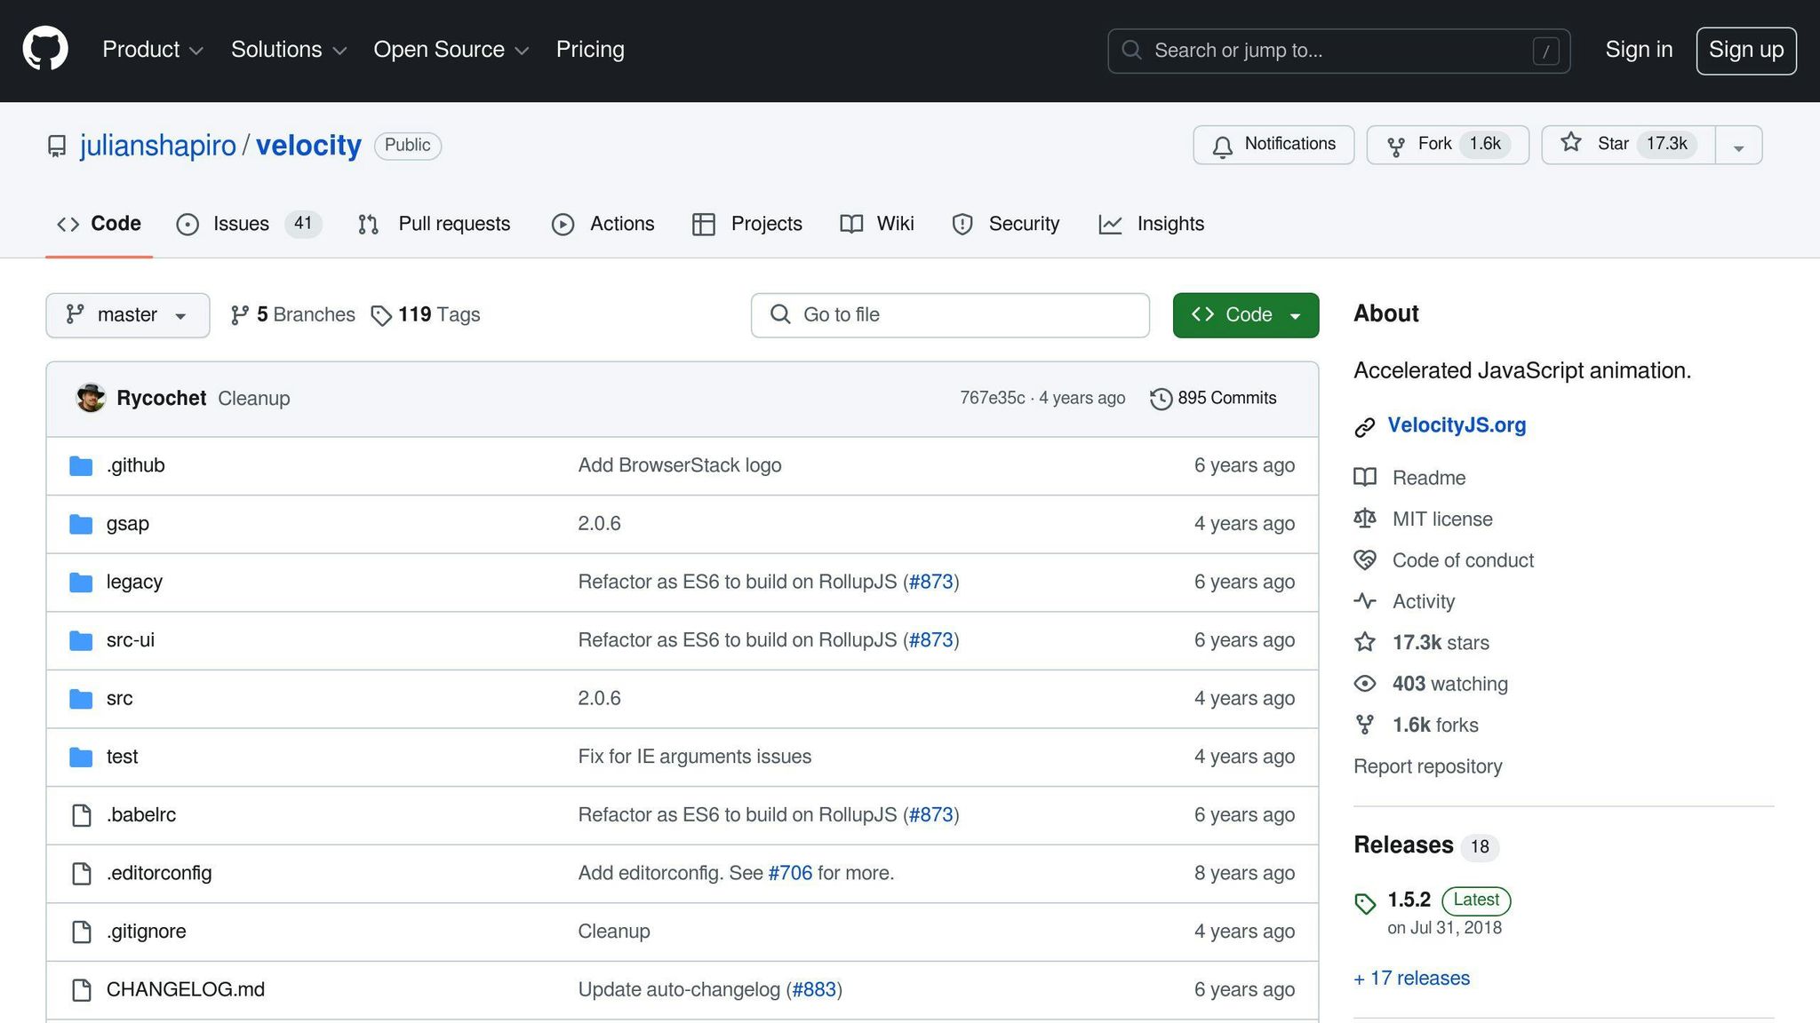Expand the master branch selector
The image size is (1820, 1023).
click(x=127, y=314)
